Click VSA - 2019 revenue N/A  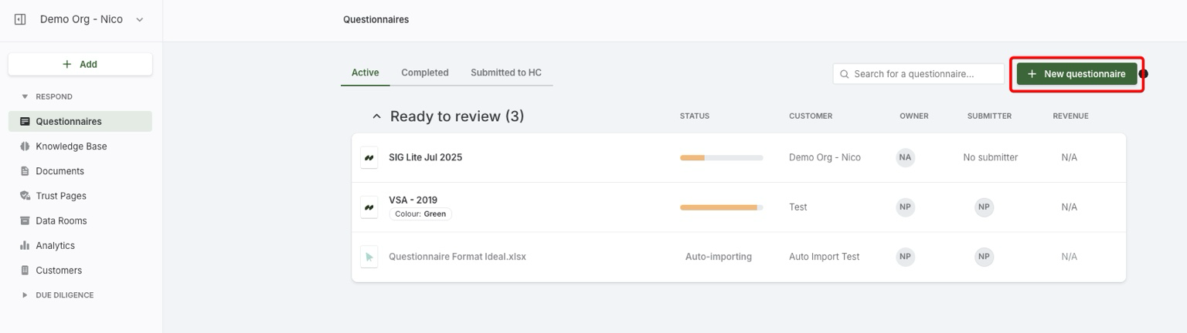click(x=1069, y=207)
